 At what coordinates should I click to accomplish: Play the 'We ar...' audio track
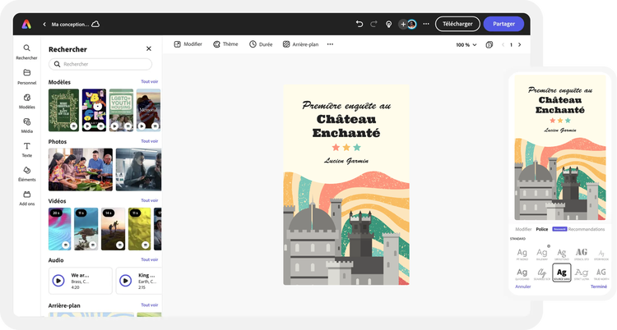point(58,280)
